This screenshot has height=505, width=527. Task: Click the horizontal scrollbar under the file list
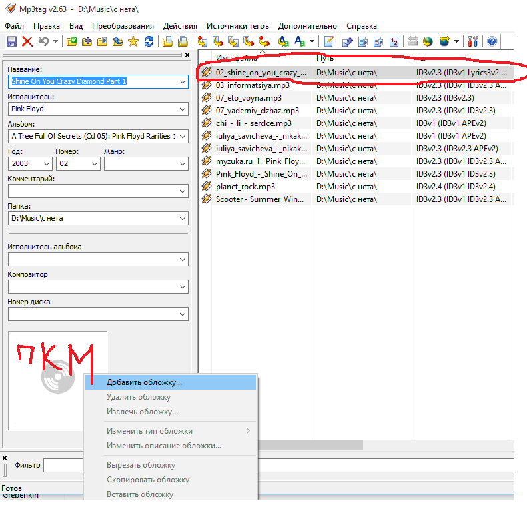311,446
